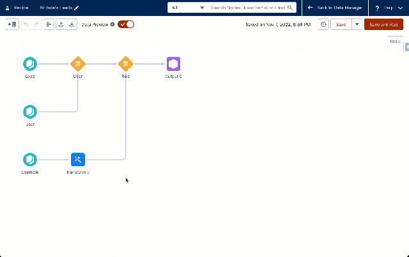Viewport: 409px width, 257px height.
Task: Open the All filter dropdown
Action: (187, 8)
